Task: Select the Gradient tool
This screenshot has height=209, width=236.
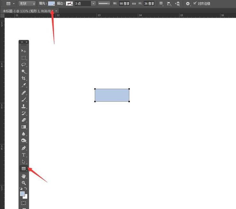Action: click(24, 127)
